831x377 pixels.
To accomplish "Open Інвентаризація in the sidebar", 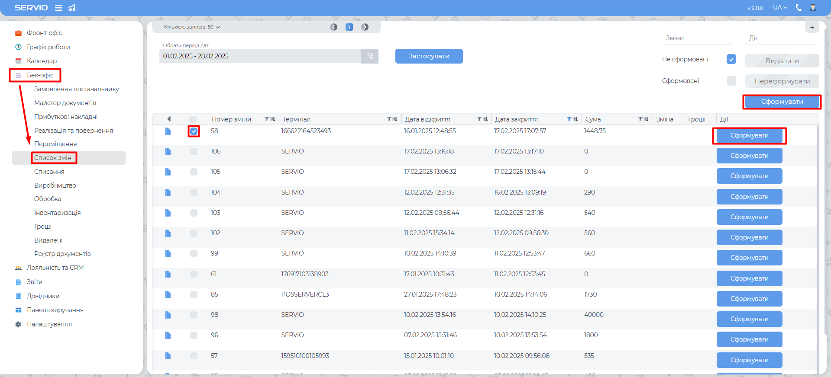I will [x=57, y=213].
